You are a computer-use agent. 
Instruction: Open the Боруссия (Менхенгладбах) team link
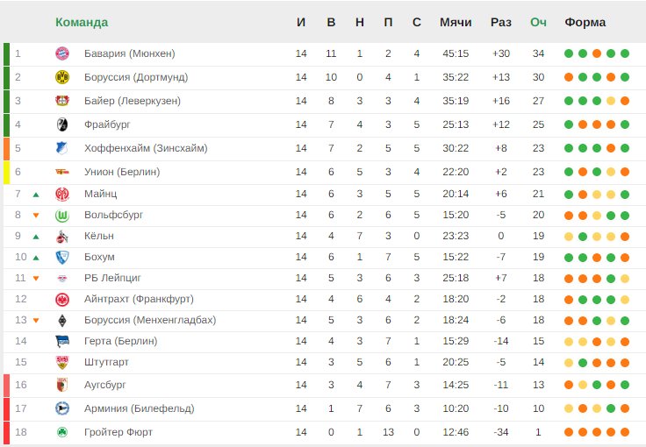(150, 320)
